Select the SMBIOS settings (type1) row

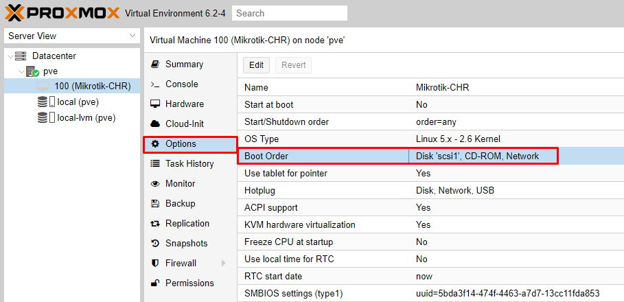430,294
